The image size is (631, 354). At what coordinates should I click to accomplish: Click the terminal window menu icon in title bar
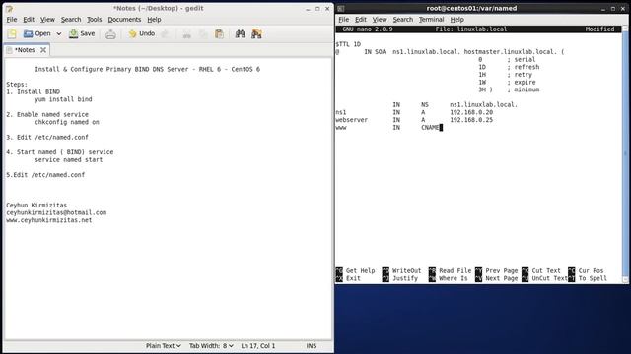coord(341,9)
